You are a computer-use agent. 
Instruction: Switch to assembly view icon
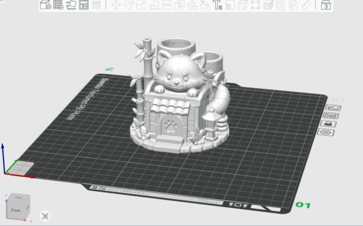[x=325, y=4]
